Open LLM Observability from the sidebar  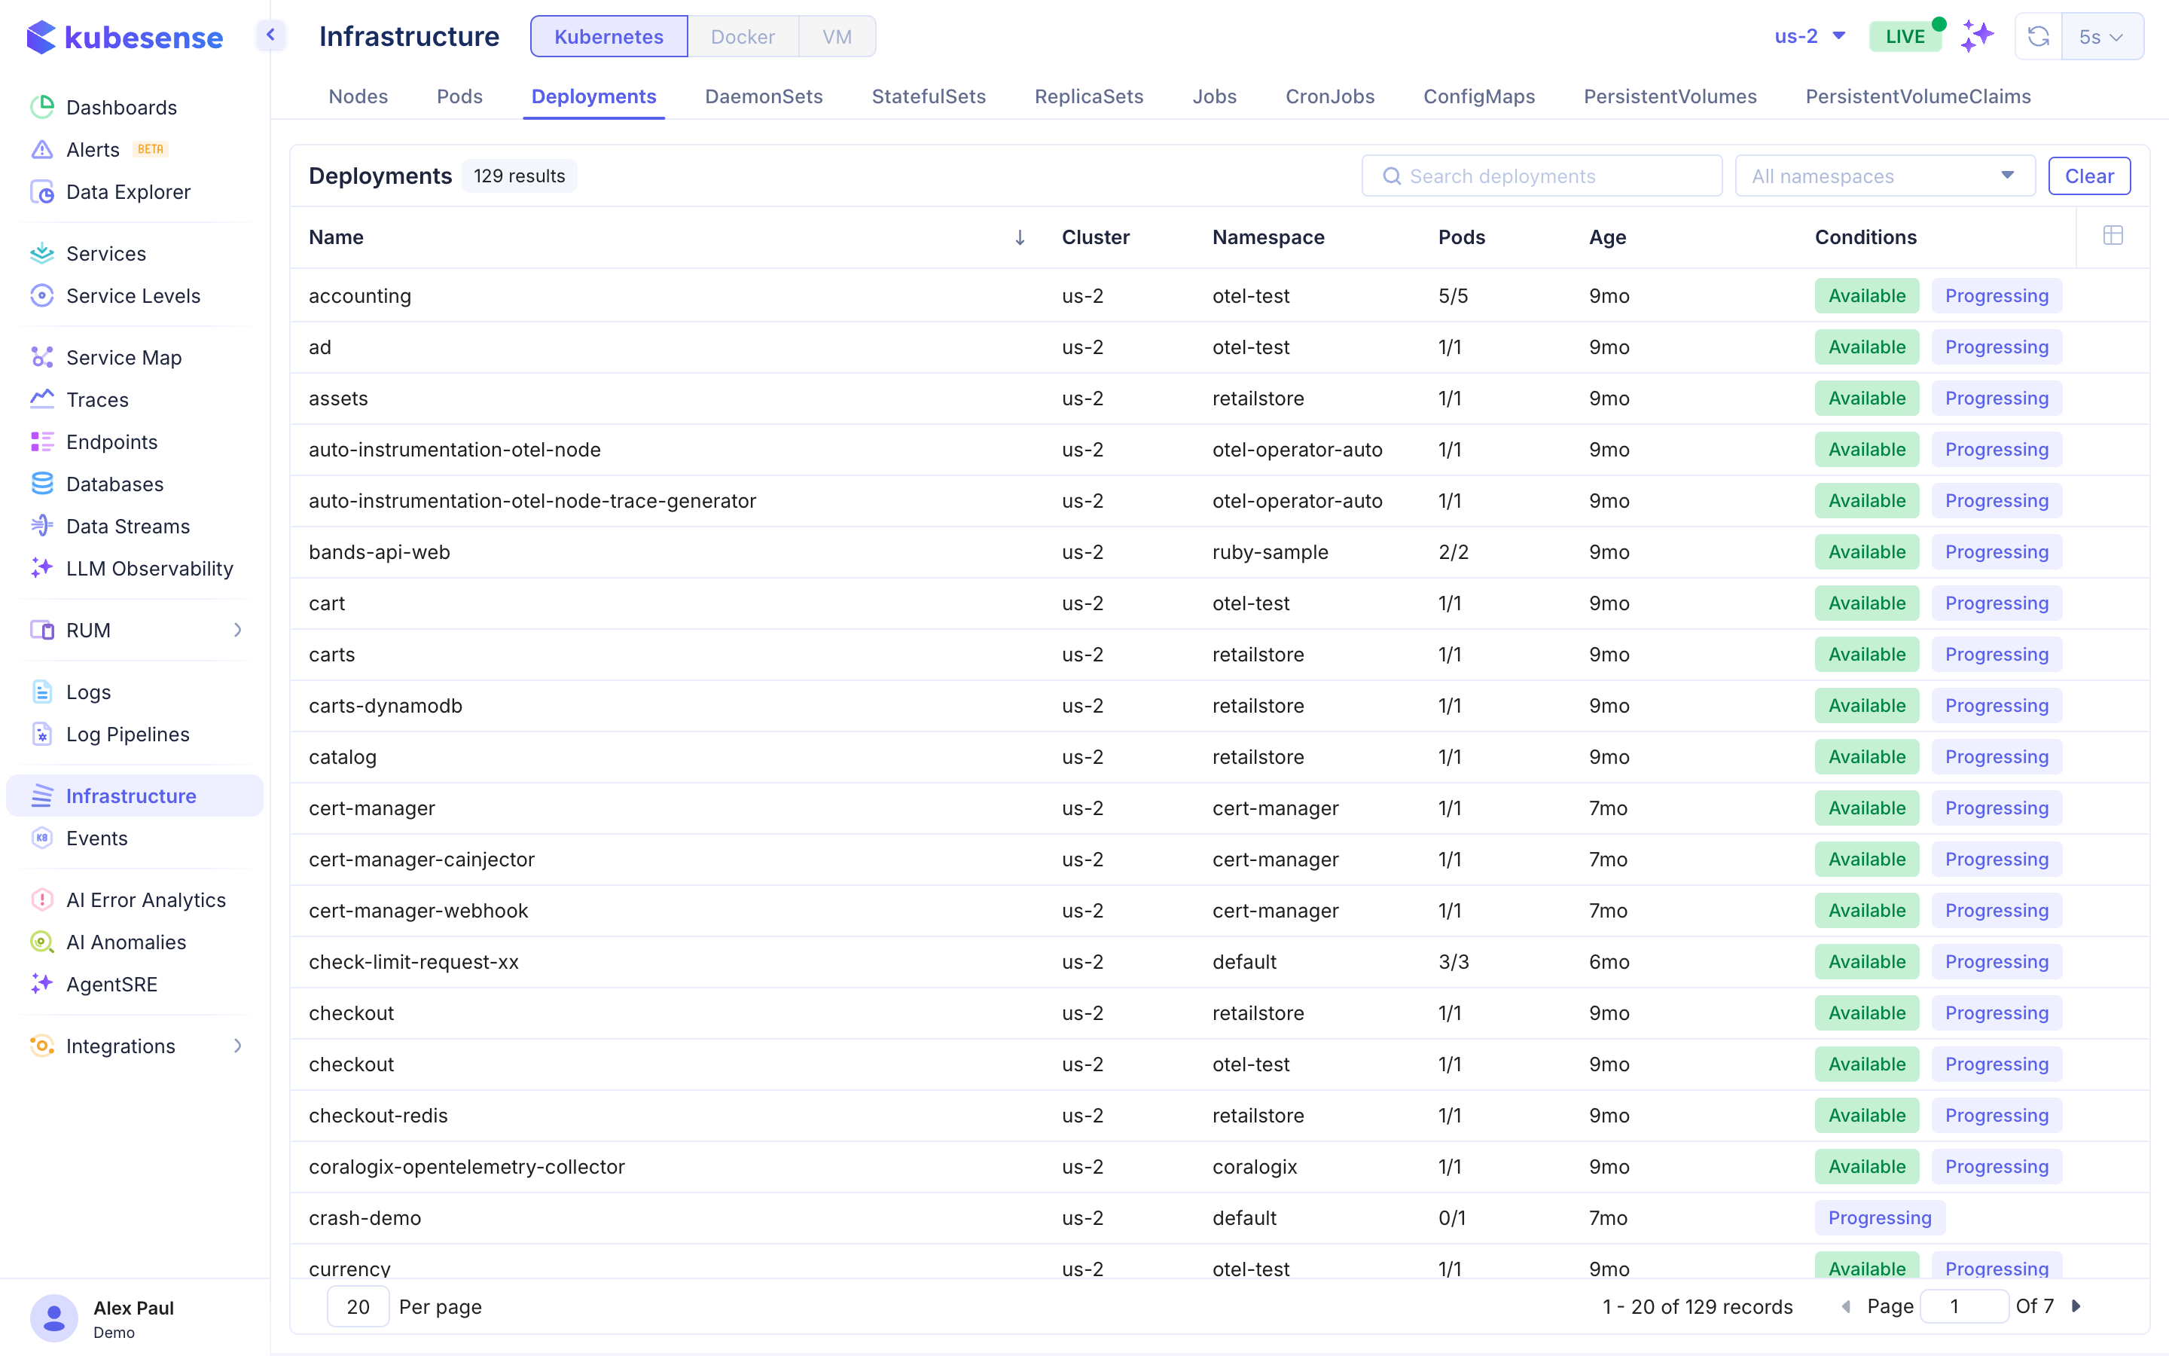[150, 569]
